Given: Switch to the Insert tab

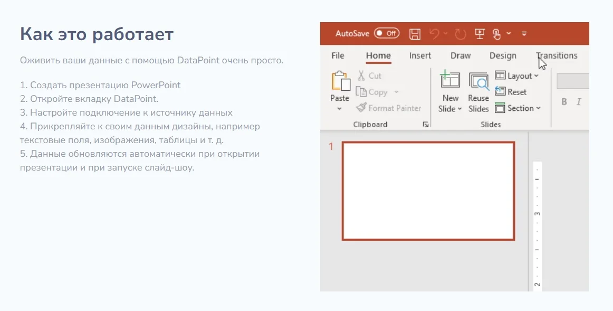Looking at the screenshot, I should click(420, 55).
